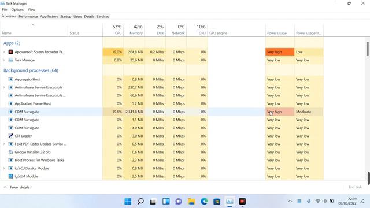Viewport: 370px width, 208px height.
Task: Sort by the Disk column header
Action: click(155, 29)
